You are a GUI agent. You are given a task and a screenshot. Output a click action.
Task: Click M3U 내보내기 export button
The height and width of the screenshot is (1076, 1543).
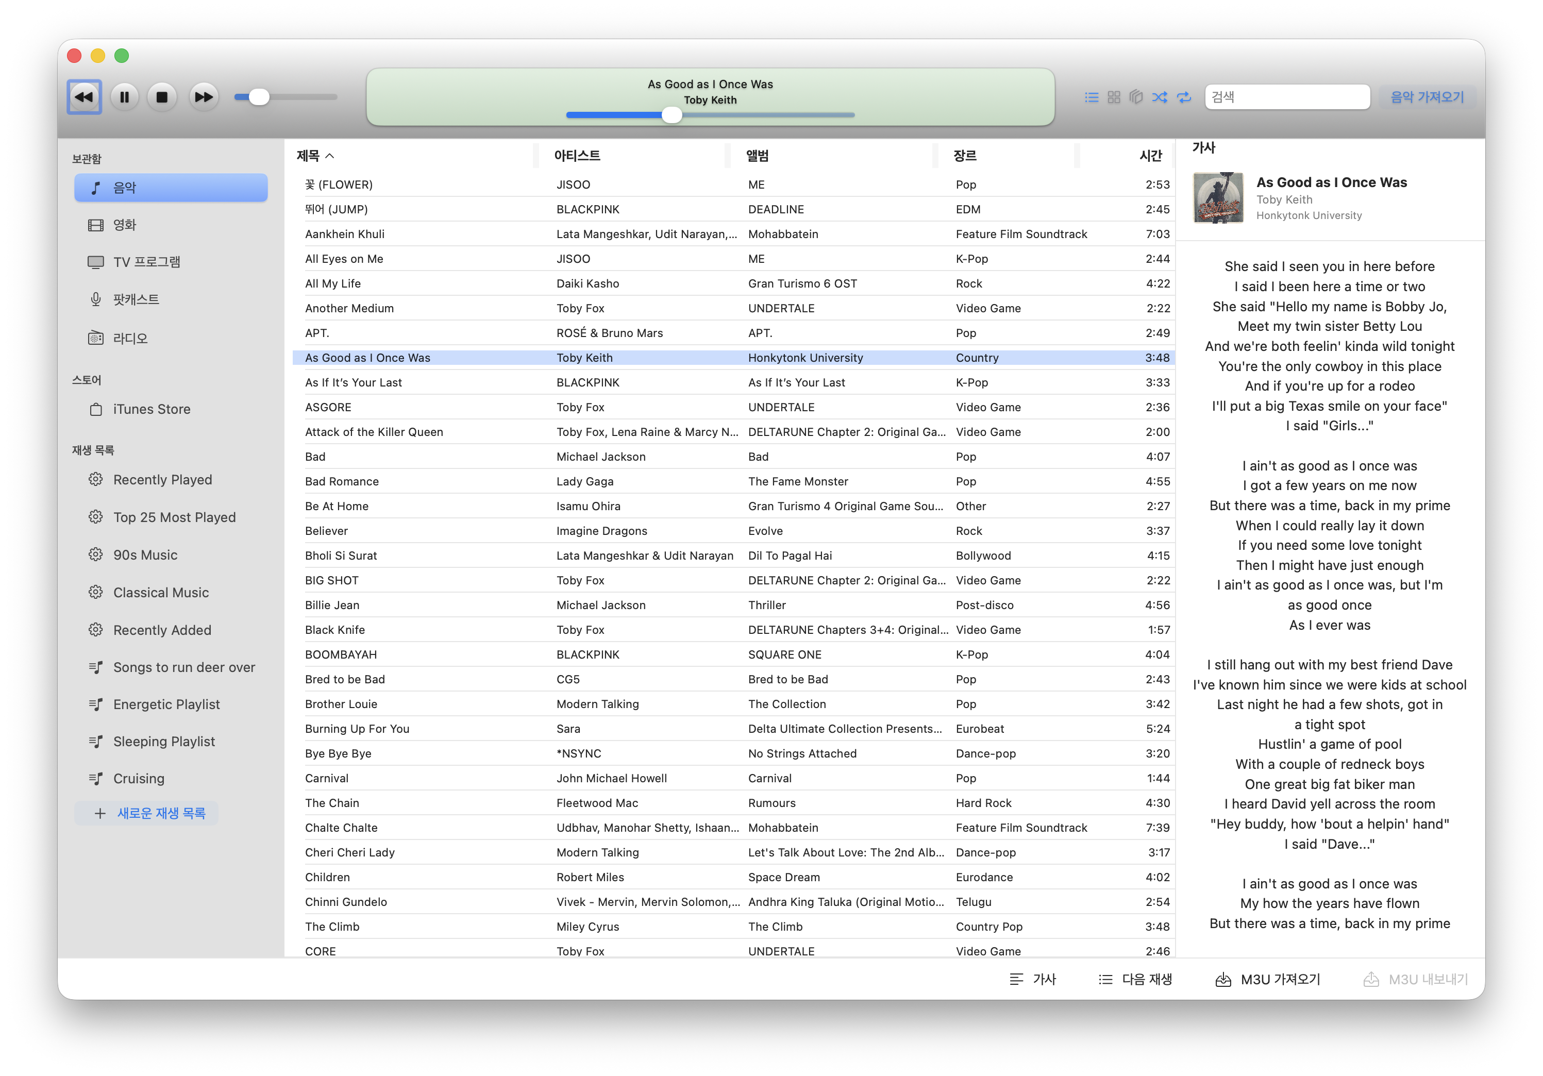[1416, 979]
